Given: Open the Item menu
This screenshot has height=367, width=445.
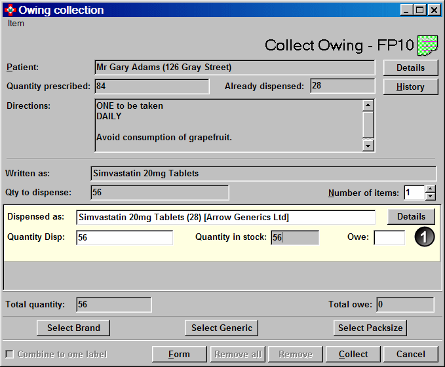Looking at the screenshot, I should pos(16,24).
